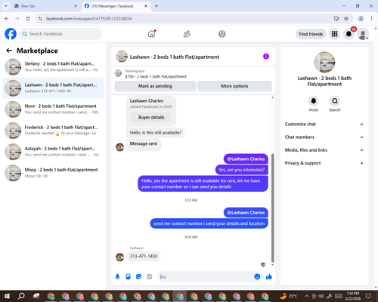Open the emoji picker in message box
The image size is (378, 302).
pyautogui.click(x=257, y=277)
